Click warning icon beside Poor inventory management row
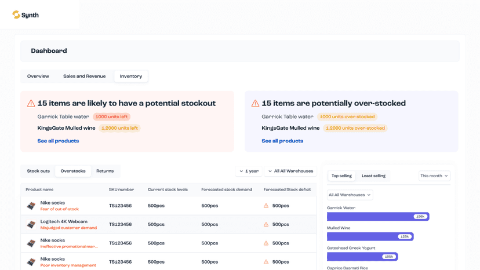The height and width of the screenshot is (270, 480). click(266, 262)
